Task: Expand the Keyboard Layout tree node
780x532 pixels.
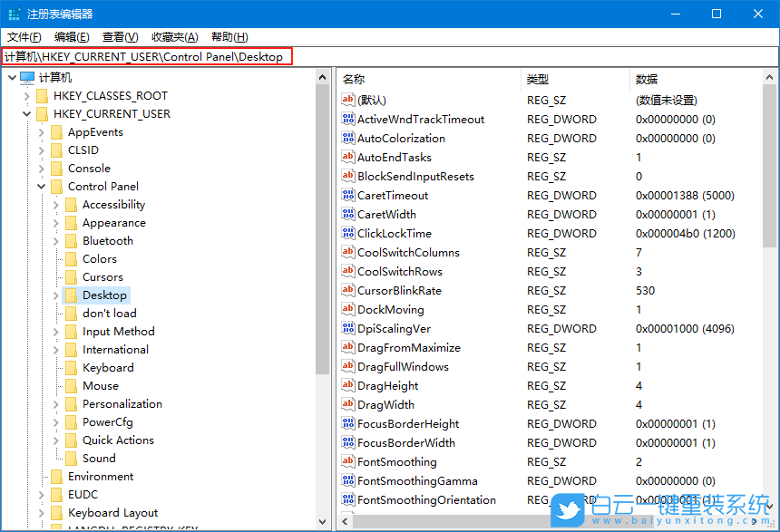Action: (x=42, y=512)
